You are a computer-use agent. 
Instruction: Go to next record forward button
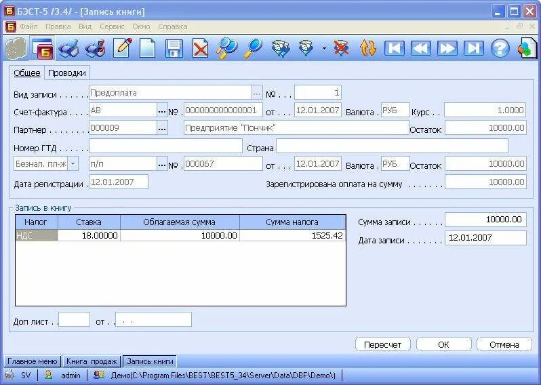point(447,48)
